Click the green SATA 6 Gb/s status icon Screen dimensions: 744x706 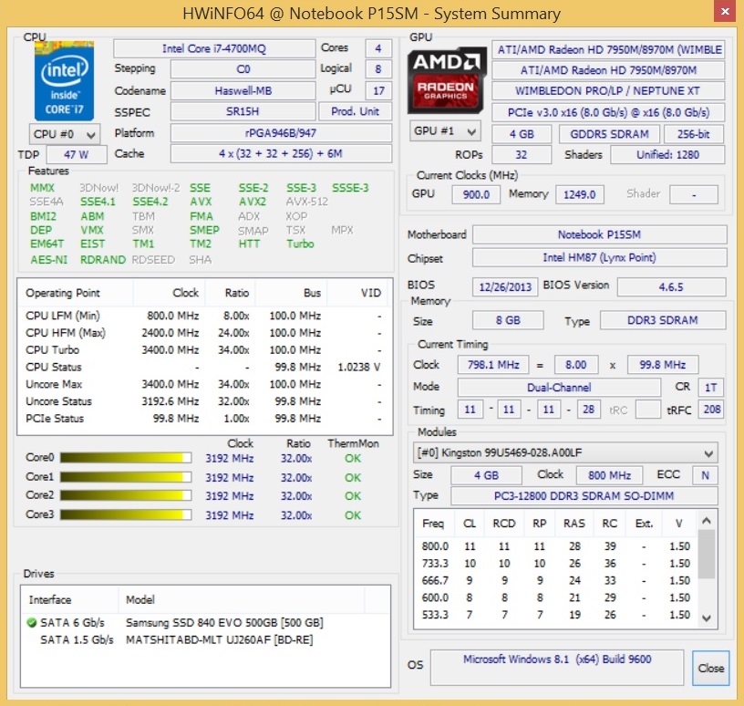[32, 622]
